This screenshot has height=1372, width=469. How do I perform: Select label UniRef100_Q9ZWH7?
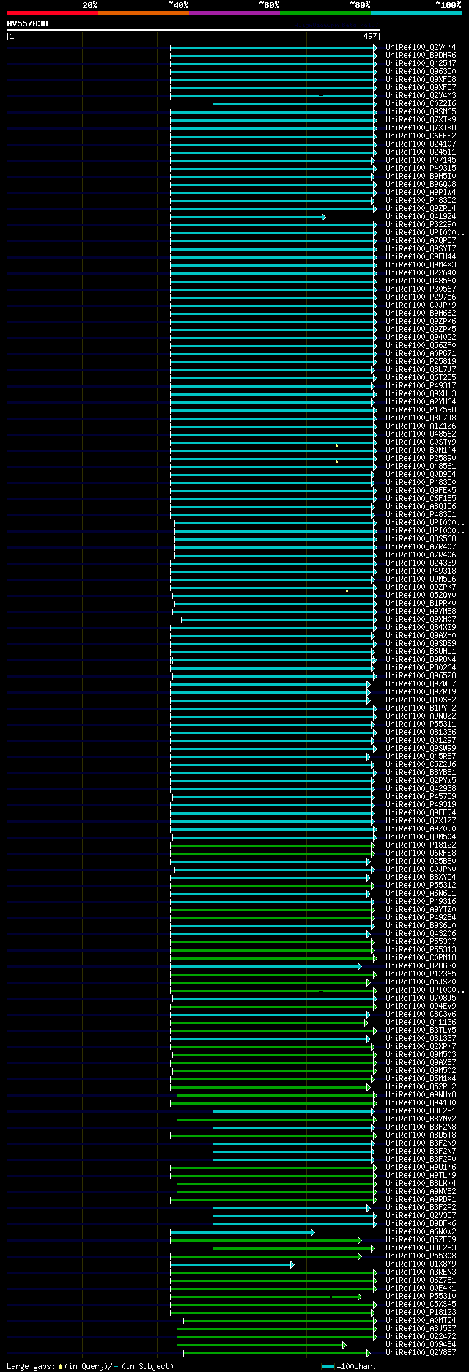[421, 683]
